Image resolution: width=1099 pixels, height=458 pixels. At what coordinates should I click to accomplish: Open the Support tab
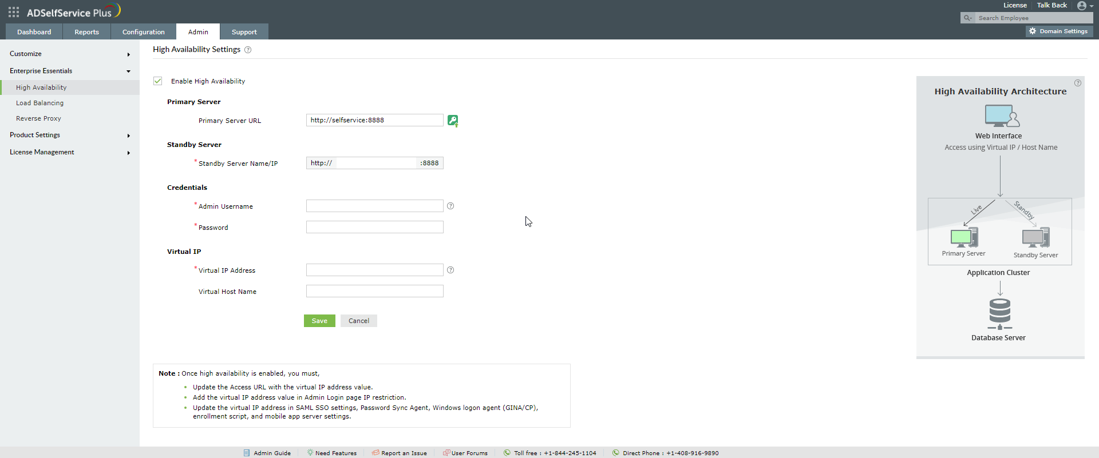244,31
